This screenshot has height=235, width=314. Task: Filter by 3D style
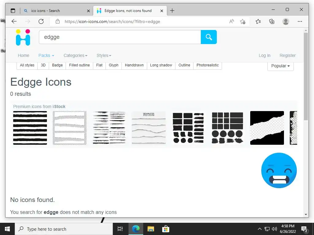point(43,65)
